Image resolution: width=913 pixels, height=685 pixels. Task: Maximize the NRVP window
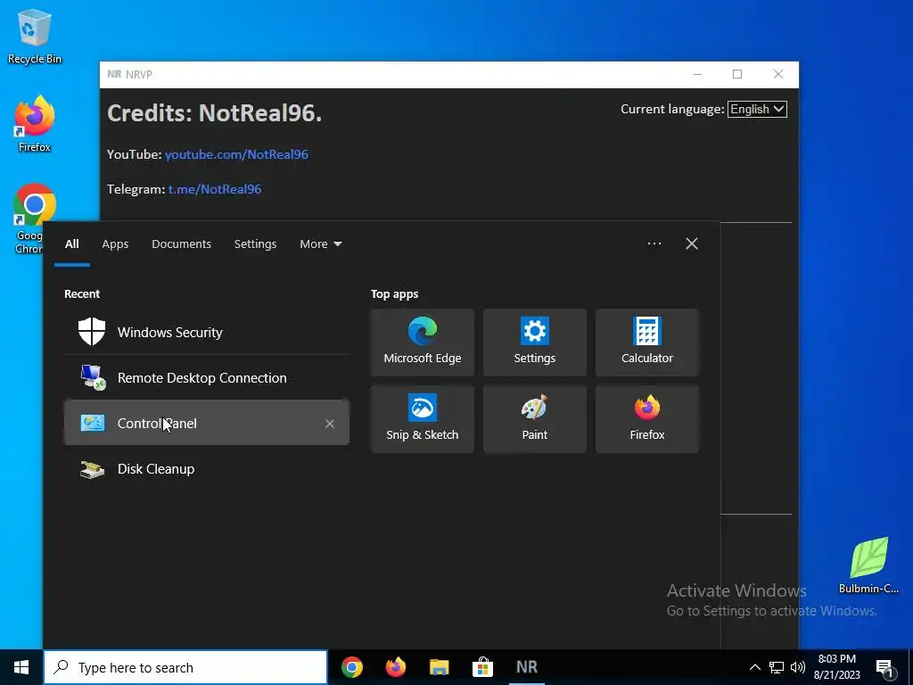(737, 75)
